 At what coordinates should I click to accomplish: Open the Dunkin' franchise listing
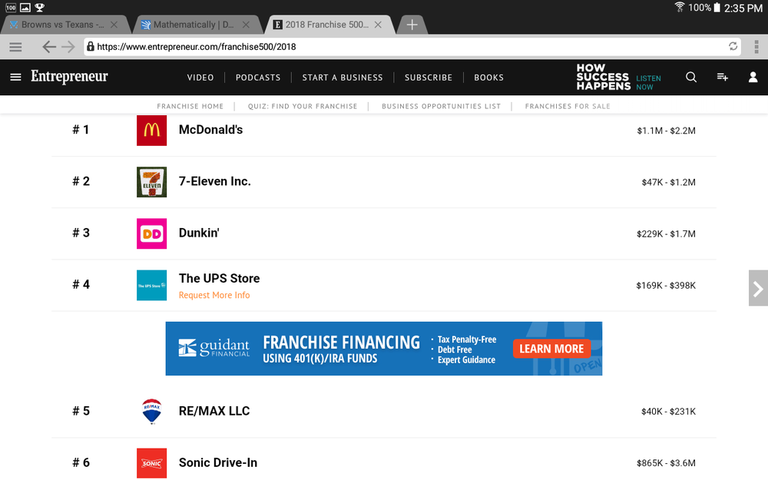coord(198,233)
